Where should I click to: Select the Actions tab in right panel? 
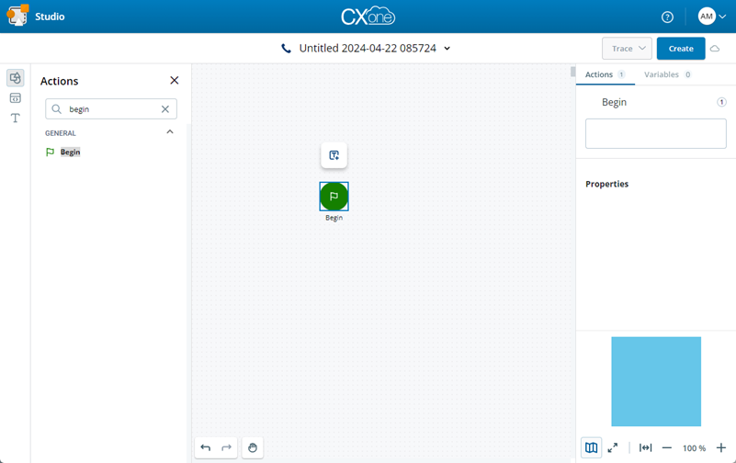[604, 74]
